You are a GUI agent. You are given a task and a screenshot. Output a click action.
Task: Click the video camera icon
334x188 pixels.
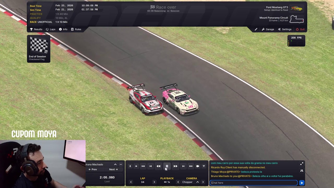pyautogui.click(x=198, y=166)
